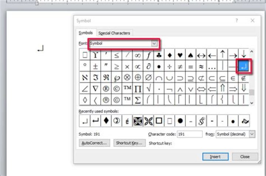Click the Insert button
The height and width of the screenshot is (176, 266).
tap(215, 157)
